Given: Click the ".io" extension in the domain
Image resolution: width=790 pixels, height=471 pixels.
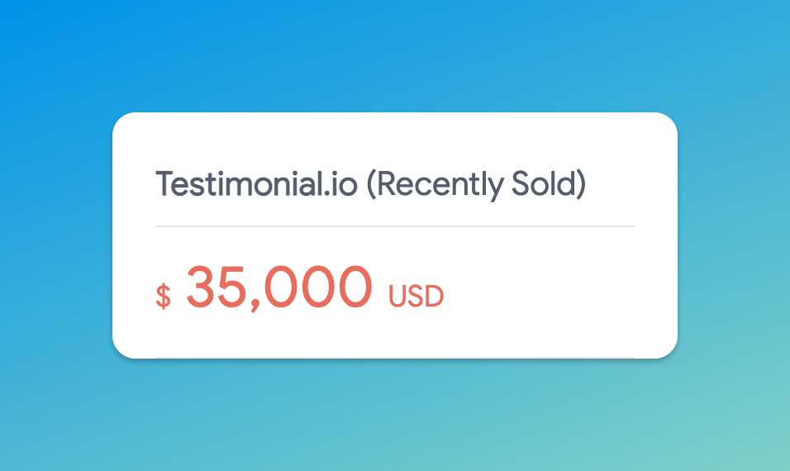Looking at the screenshot, I should 340,185.
